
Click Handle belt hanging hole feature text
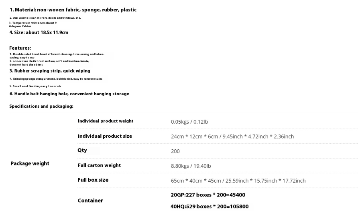(x=69, y=94)
